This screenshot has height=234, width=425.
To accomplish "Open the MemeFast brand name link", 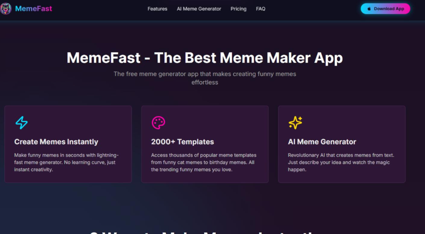I will pyautogui.click(x=33, y=9).
